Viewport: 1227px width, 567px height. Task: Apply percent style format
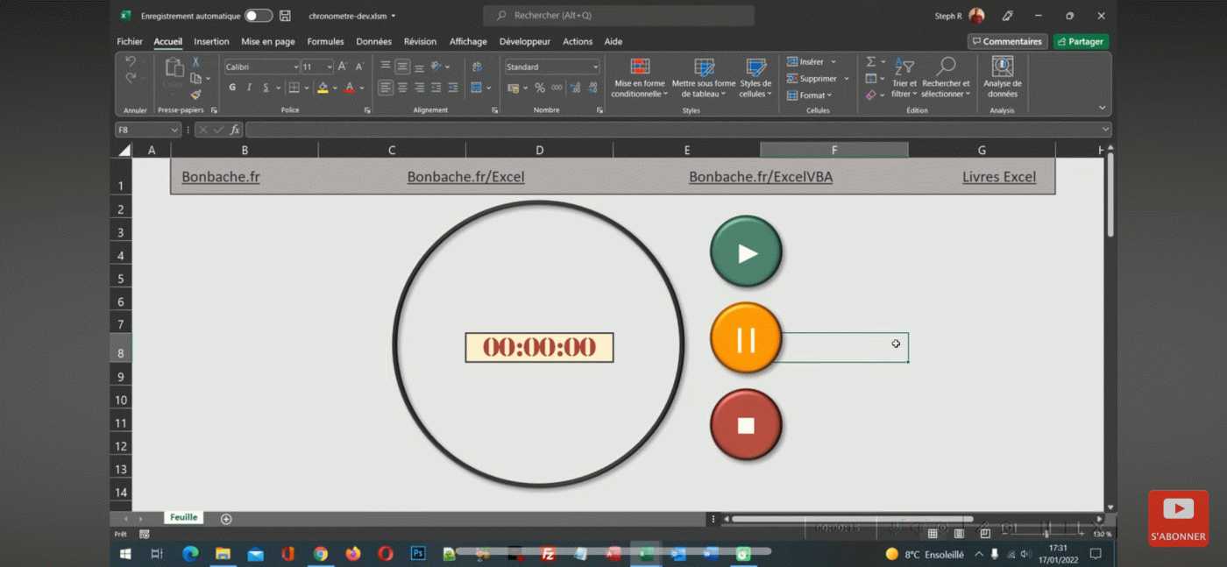(540, 88)
